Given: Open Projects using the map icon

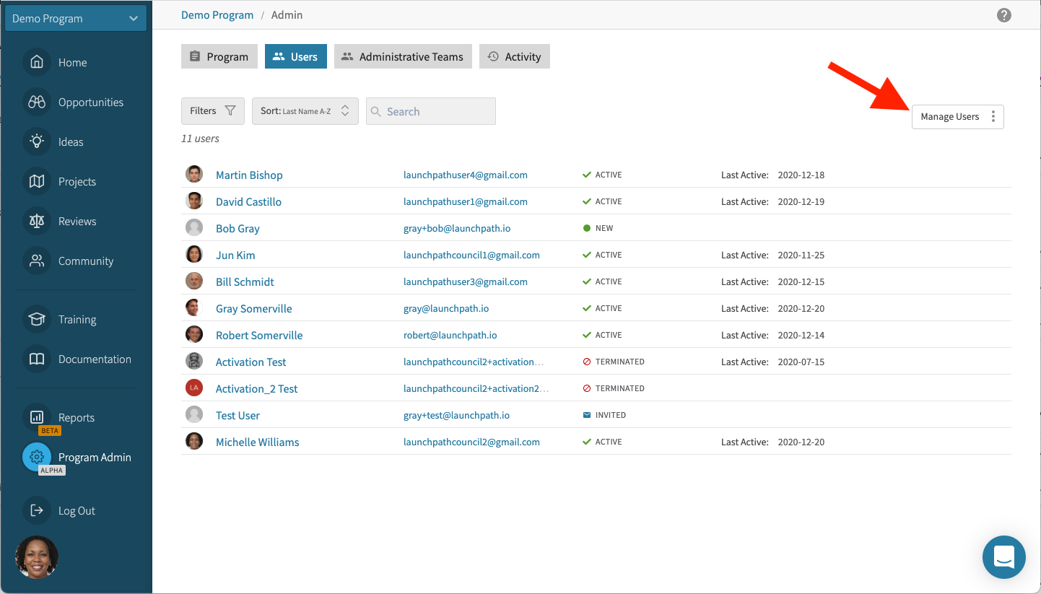Looking at the screenshot, I should click(37, 182).
